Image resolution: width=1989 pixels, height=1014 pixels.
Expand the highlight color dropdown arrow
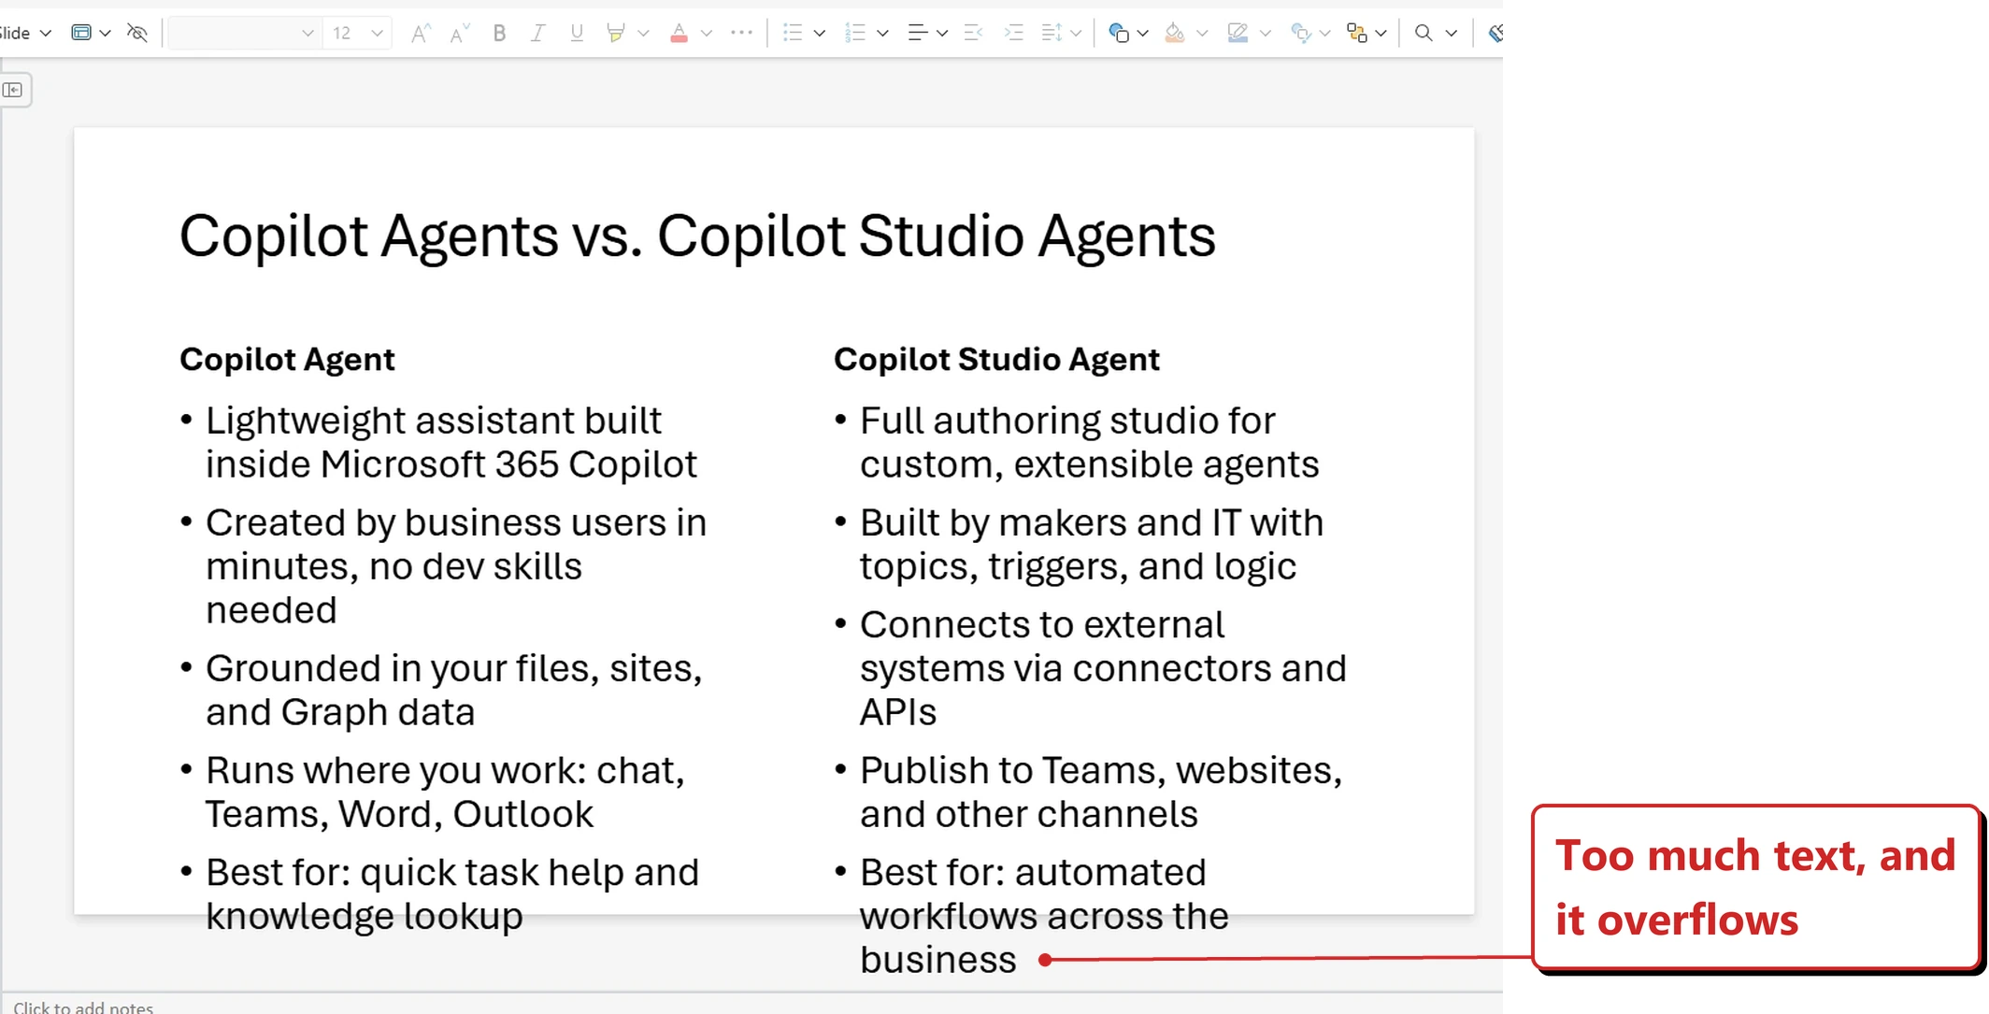[643, 33]
